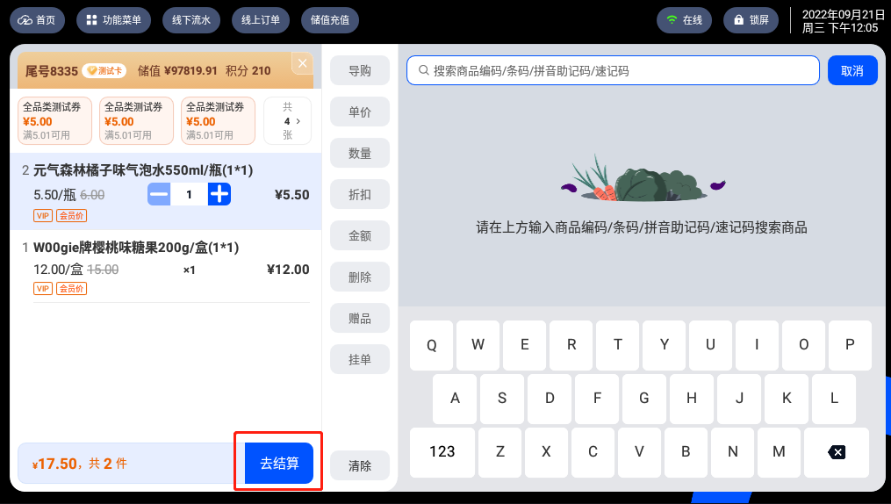This screenshot has height=504, width=891.
Task: Tap the Q key
Action: point(431,345)
